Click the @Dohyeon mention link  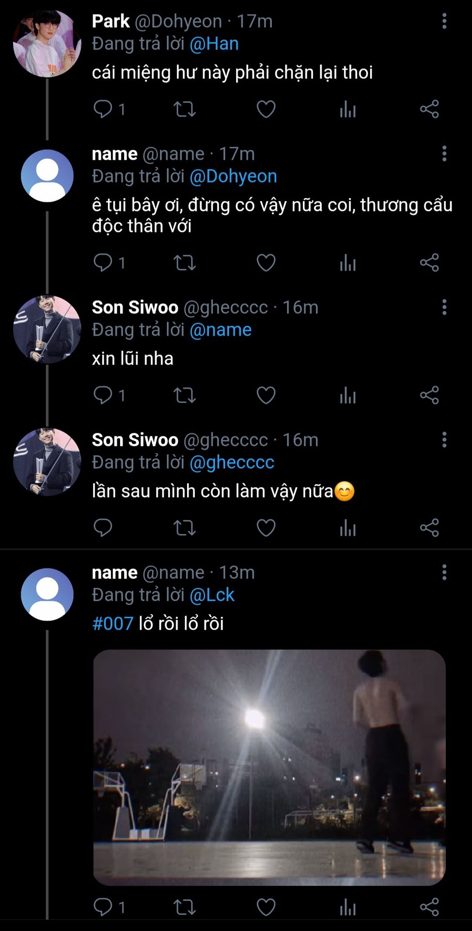click(x=233, y=176)
